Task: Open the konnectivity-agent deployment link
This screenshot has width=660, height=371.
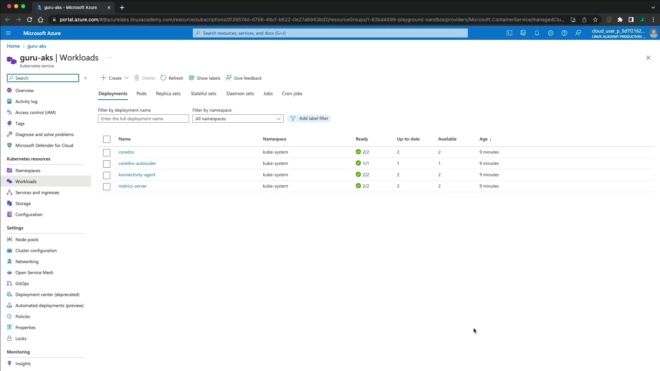Action: tap(137, 175)
